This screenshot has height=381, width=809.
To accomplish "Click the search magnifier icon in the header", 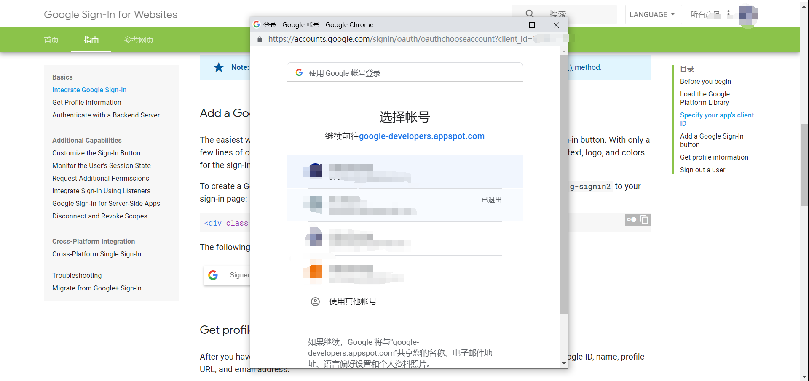I will point(529,13).
